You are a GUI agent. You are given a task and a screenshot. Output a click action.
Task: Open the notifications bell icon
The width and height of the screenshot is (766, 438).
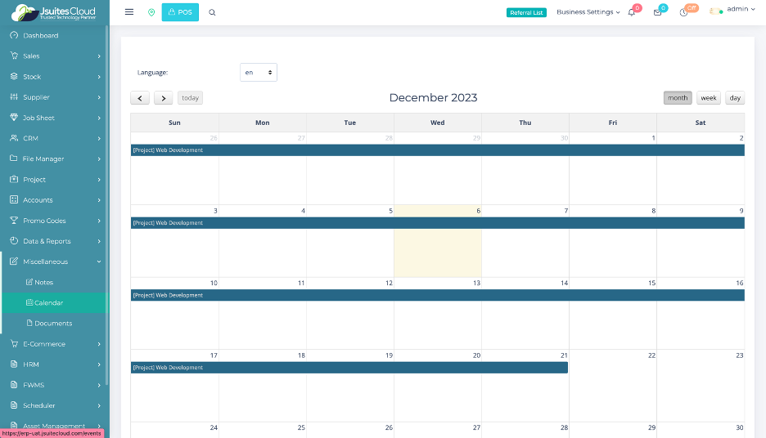pyautogui.click(x=631, y=12)
